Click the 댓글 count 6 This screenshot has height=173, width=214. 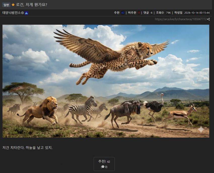tap(152, 13)
